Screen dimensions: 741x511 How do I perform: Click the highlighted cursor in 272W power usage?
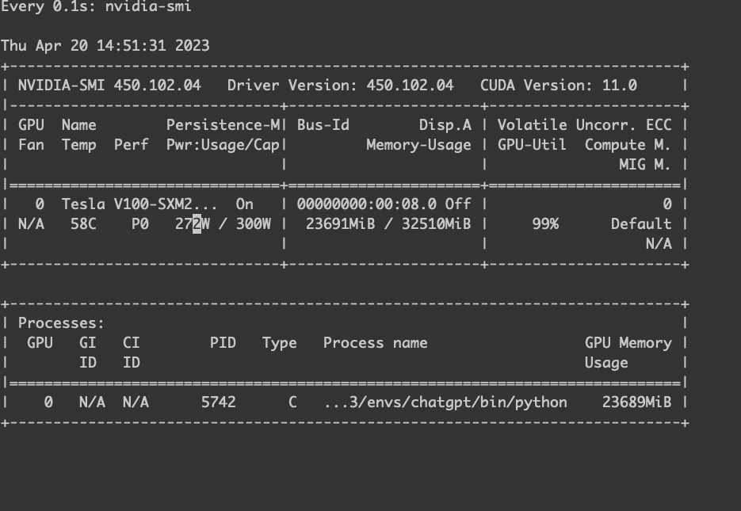click(x=197, y=224)
